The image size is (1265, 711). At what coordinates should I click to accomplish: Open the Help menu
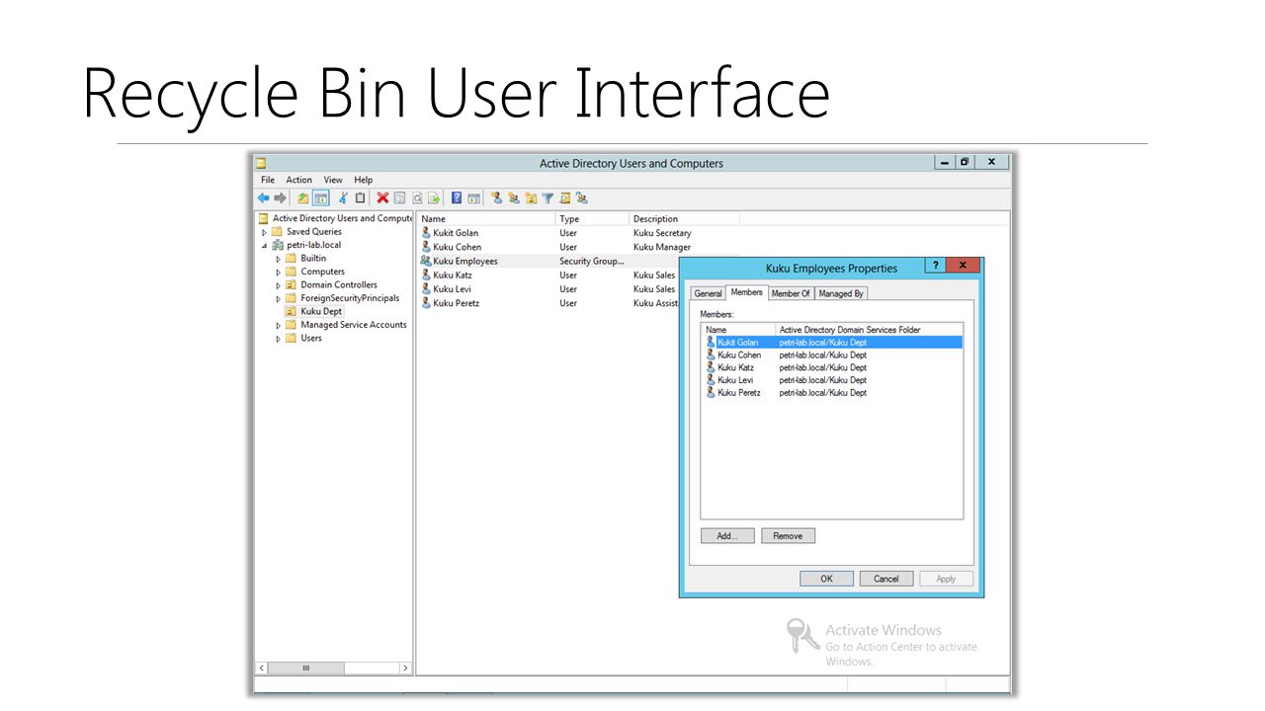coord(364,180)
